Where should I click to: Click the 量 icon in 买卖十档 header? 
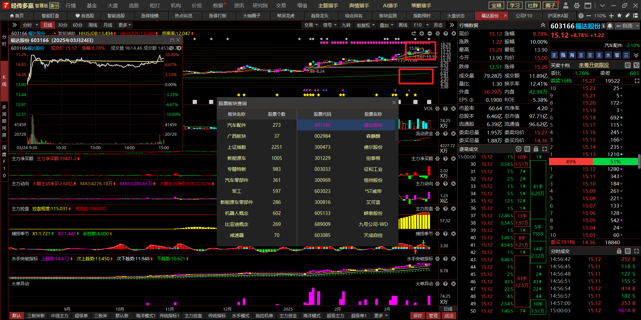point(628,65)
